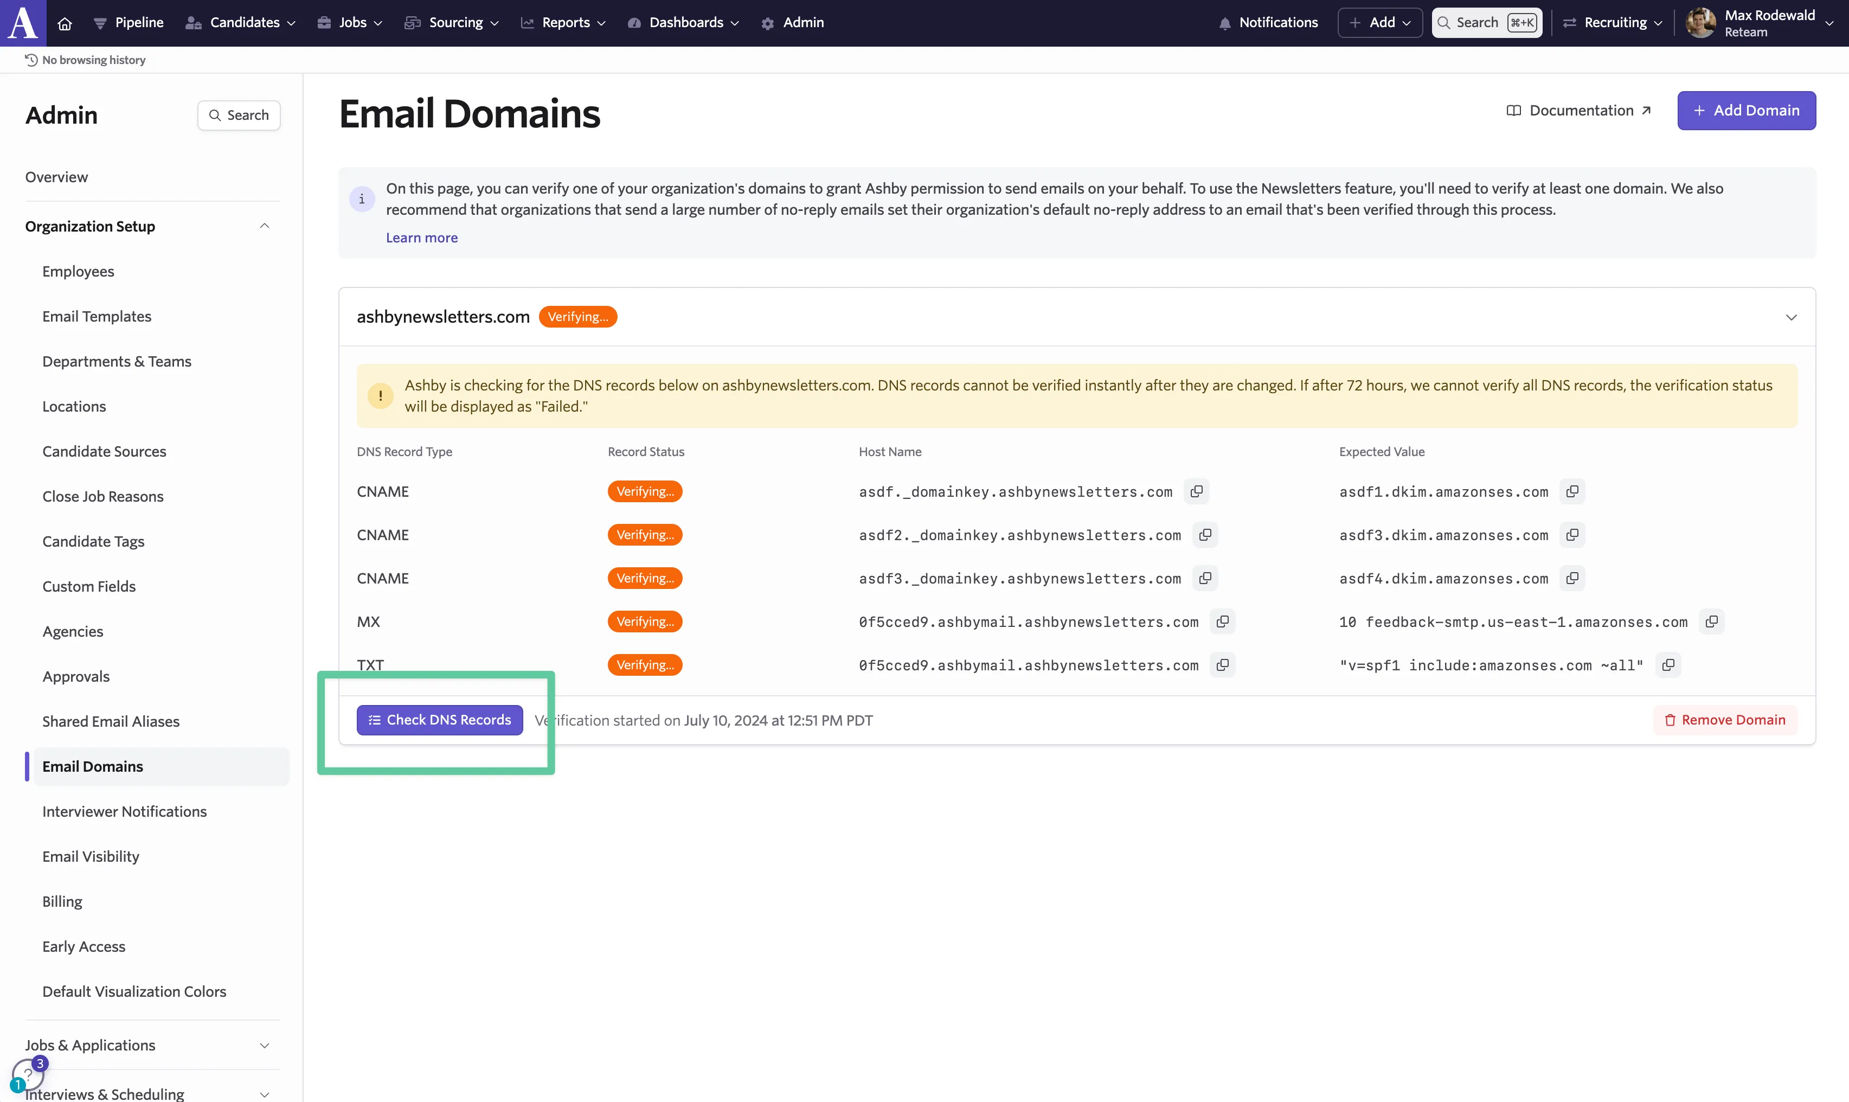Follow the Learn more link
1849x1102 pixels.
coord(422,238)
